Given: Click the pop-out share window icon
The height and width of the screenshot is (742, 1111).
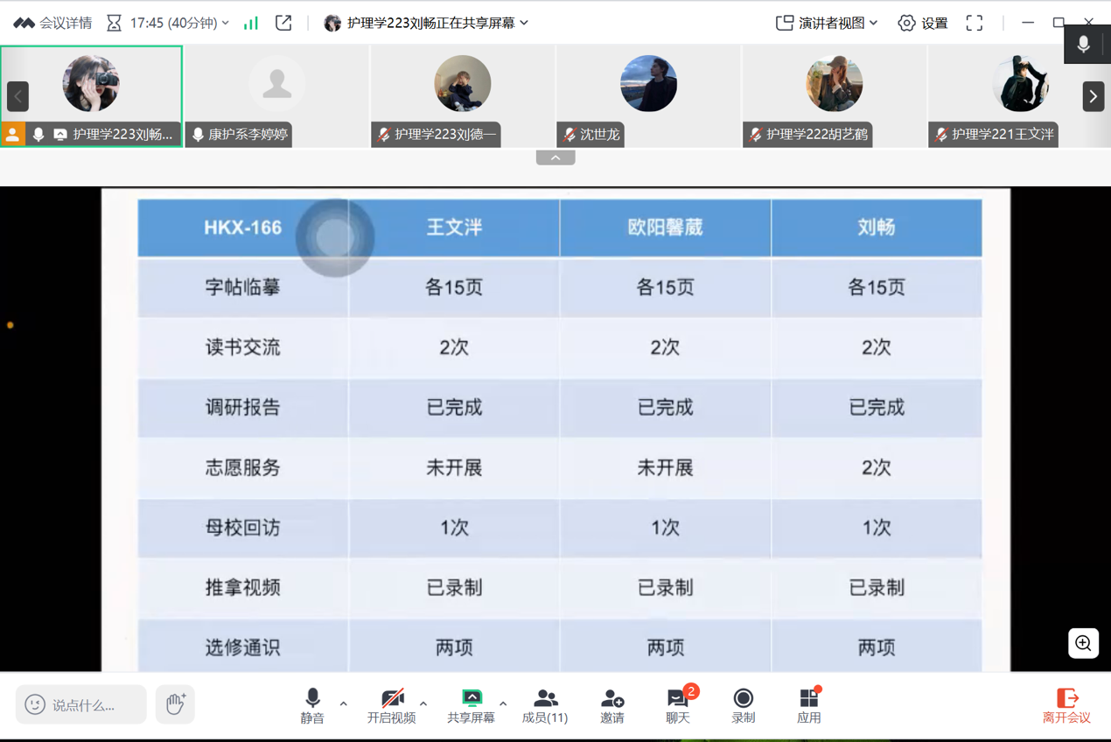Looking at the screenshot, I should click(283, 24).
